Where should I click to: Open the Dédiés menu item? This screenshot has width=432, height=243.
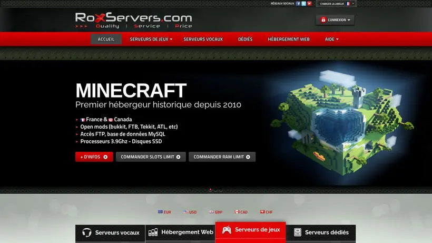[x=245, y=39]
